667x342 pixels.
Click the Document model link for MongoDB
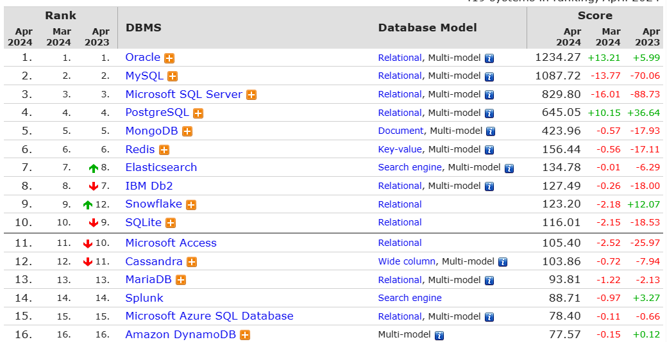pos(401,131)
